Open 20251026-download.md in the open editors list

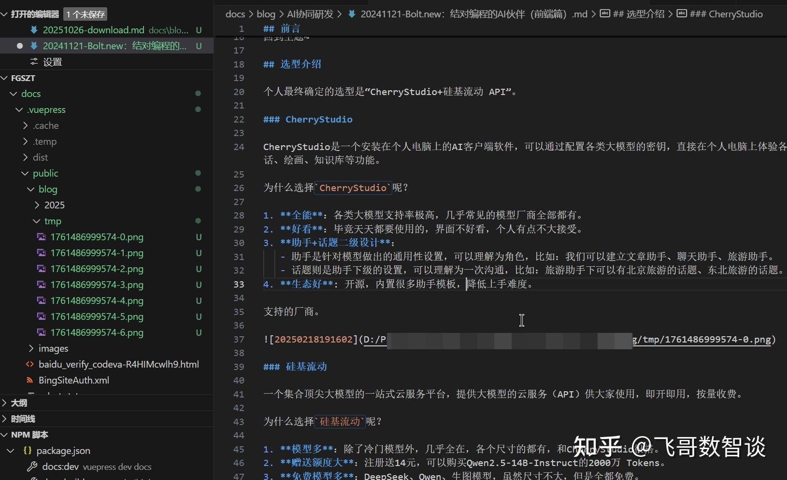93,30
